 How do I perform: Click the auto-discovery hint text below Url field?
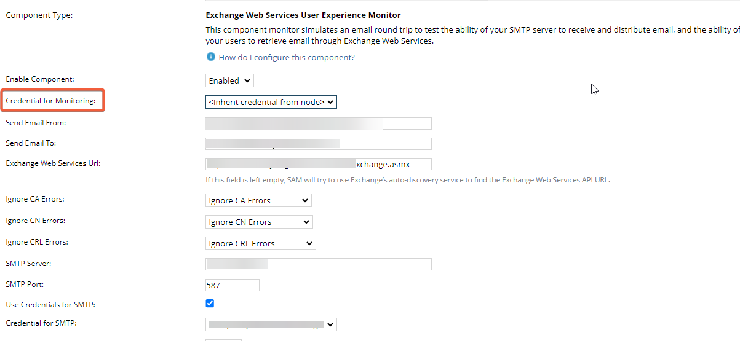[x=407, y=180]
